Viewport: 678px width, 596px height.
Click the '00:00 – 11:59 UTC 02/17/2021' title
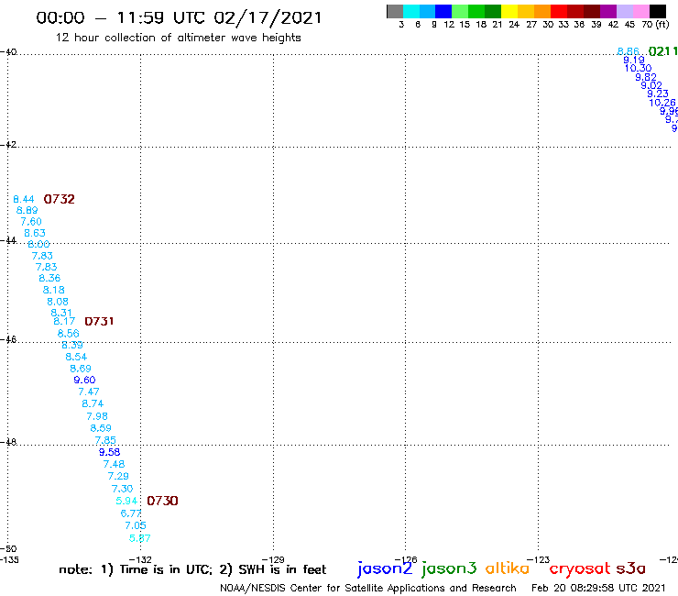179,17
